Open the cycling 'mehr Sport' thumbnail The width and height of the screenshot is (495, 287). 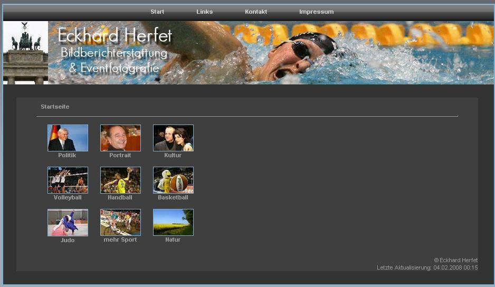(x=120, y=222)
